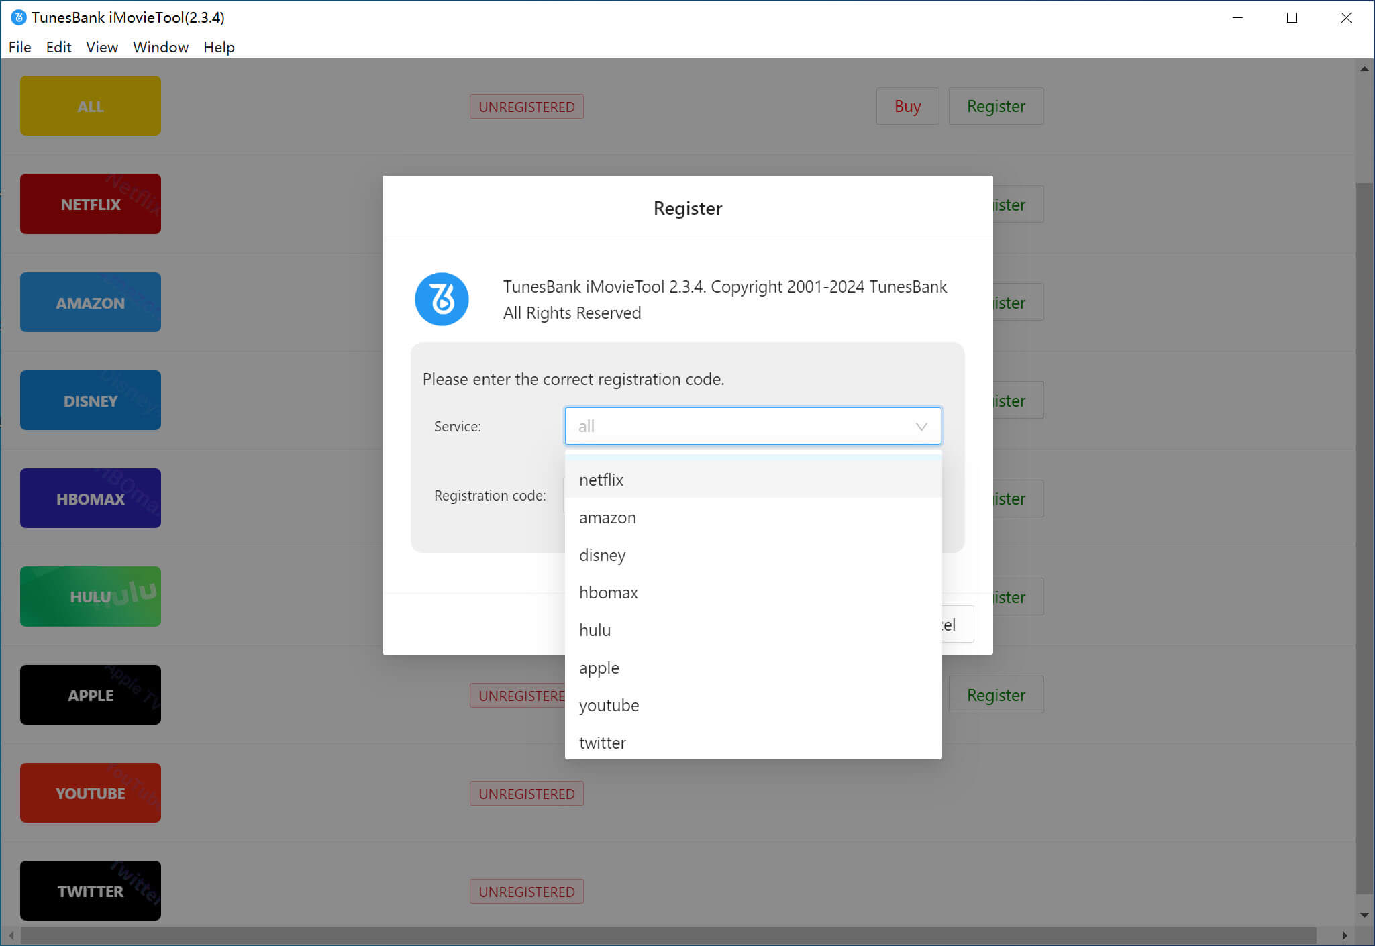The width and height of the screenshot is (1375, 946).
Task: Click UNREGISTERED badge in ALL row
Action: pos(527,107)
